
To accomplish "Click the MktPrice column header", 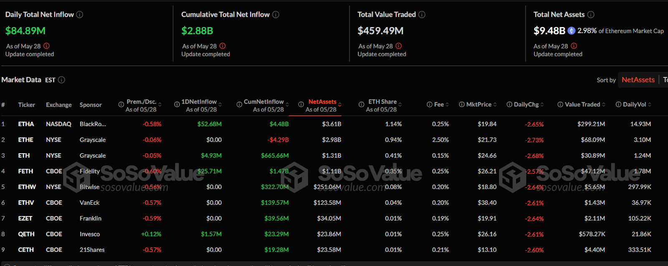I will 478,104.
